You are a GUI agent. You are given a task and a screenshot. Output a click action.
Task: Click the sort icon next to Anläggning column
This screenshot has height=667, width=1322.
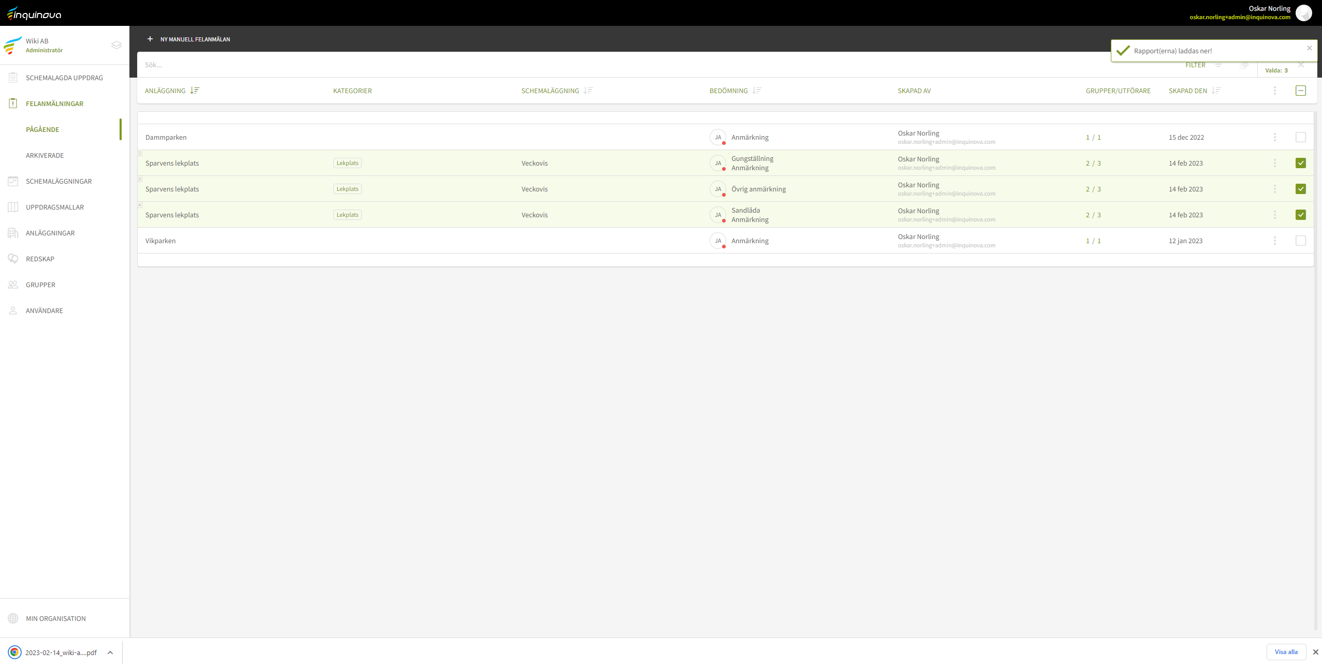coord(195,91)
